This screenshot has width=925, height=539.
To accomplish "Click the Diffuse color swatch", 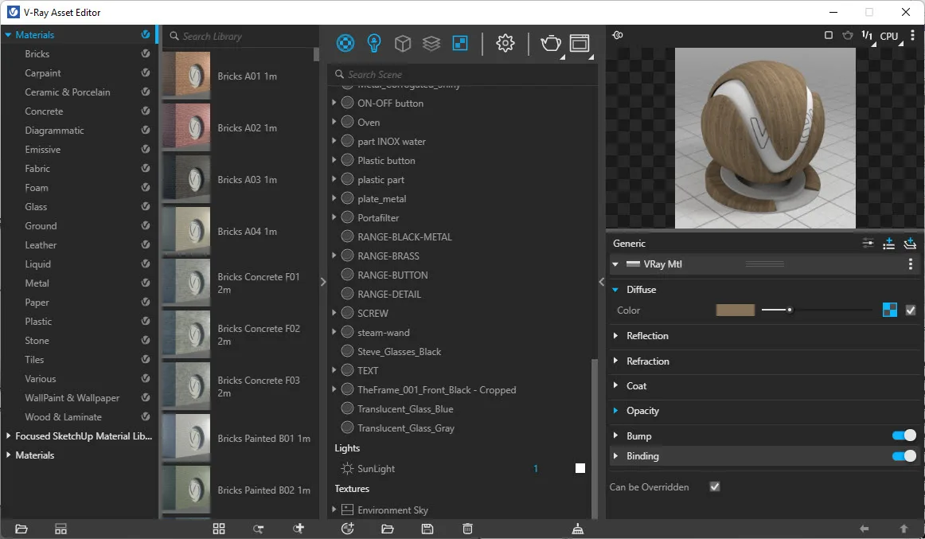I will coord(735,311).
